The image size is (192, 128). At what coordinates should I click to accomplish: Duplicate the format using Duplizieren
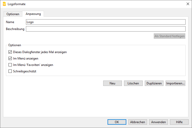tap(154, 83)
